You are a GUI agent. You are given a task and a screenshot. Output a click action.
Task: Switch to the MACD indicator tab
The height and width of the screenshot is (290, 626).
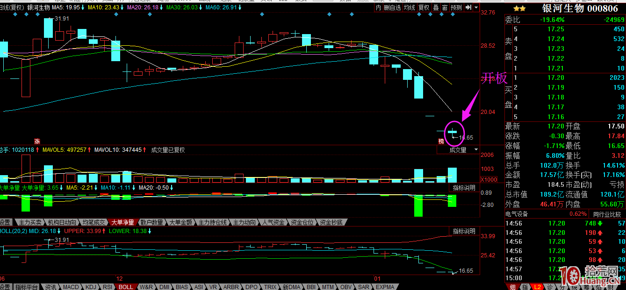(x=71, y=287)
